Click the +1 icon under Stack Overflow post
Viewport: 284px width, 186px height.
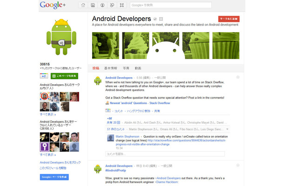coord(108,111)
